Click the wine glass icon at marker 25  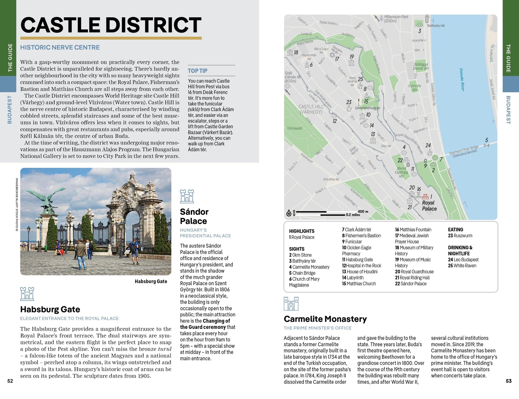coord(360,86)
